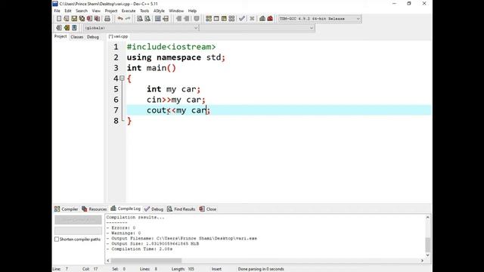Open the empty function dropdown next to (globals)
The height and width of the screenshot is (272, 484).
[257, 28]
